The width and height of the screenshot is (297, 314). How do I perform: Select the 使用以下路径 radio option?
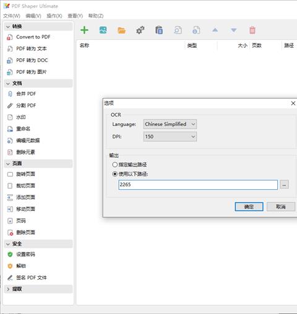115,174
